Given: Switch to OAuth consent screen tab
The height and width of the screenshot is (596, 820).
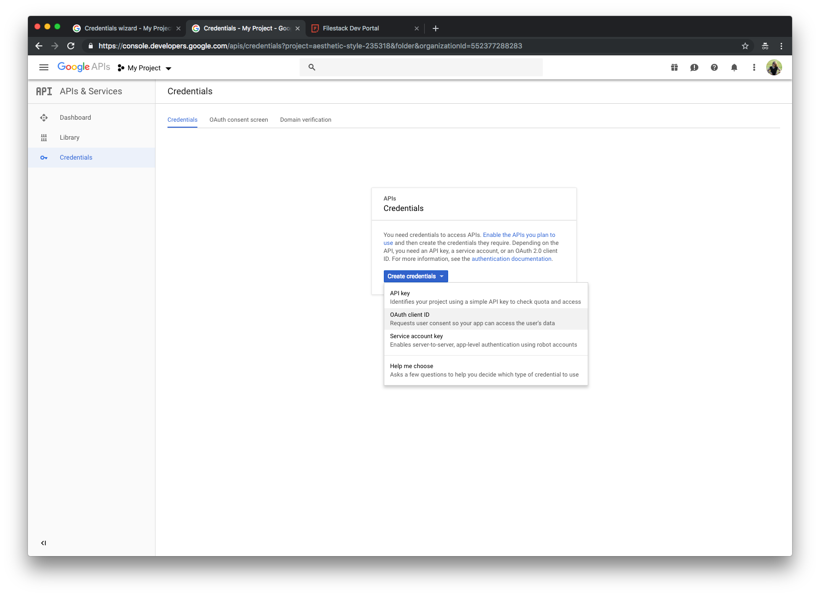Looking at the screenshot, I should click(239, 120).
